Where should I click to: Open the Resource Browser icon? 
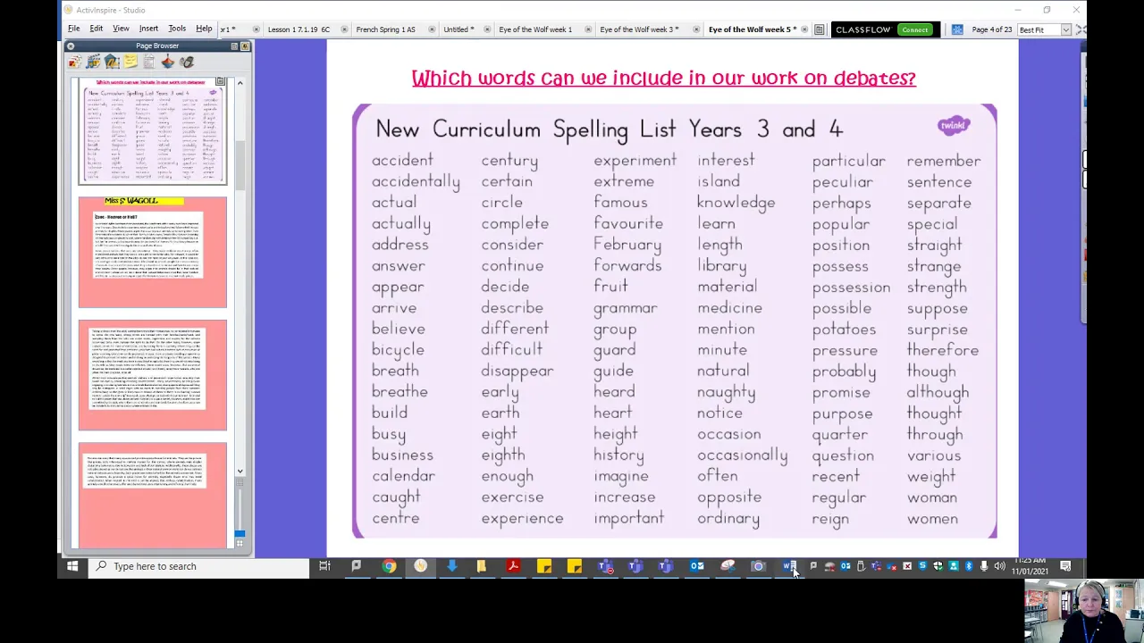click(93, 62)
